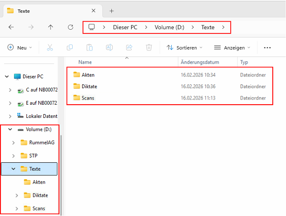Screen dimensions: 286x216
Task: Select the Scans folder name in file list
Action: [x=88, y=98]
